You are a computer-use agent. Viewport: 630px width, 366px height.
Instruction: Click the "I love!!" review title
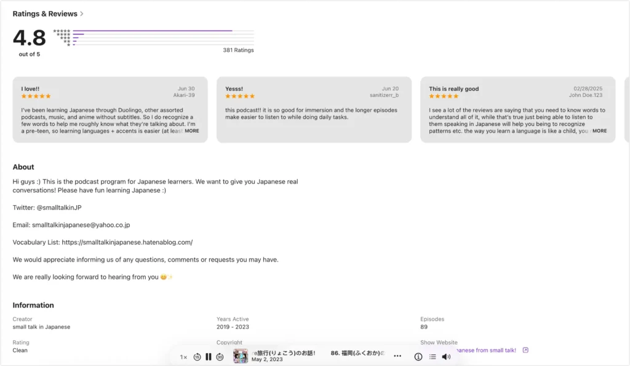tap(30, 89)
